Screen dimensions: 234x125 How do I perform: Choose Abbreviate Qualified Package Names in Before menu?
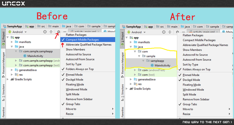[88, 45]
